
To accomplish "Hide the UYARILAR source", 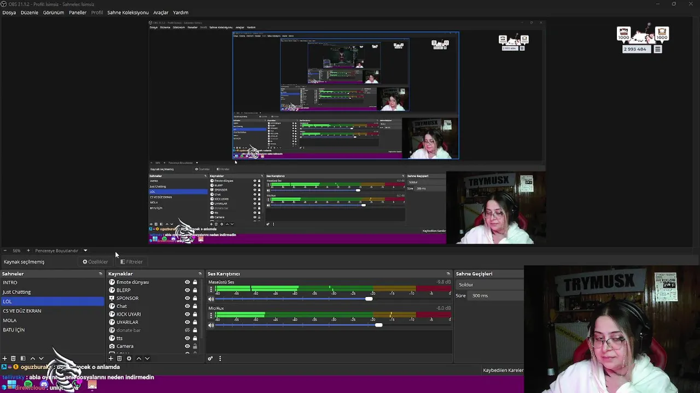I will coord(187,322).
